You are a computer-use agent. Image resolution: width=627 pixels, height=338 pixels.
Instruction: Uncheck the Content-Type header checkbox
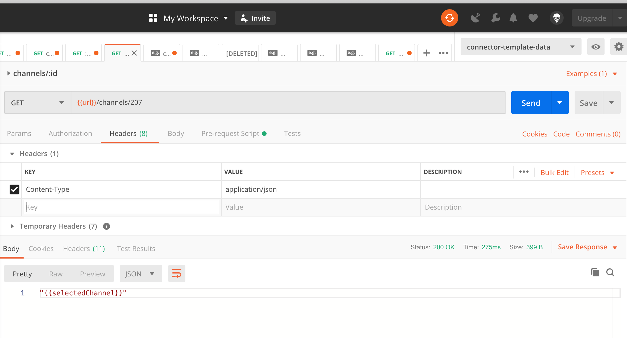pyautogui.click(x=14, y=189)
